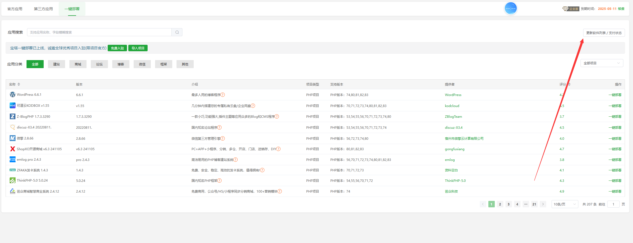Click the 前往 page number input
Image resolution: width=633 pixels, height=243 pixels.
[x=613, y=204]
